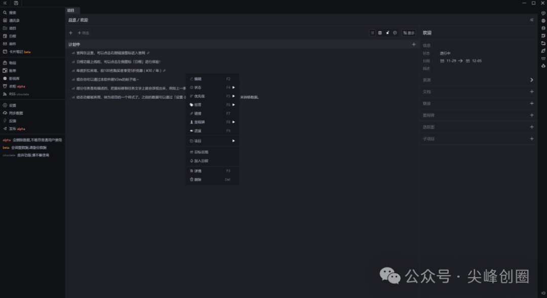This screenshot has width=547, height=298.
Task: Add a subproject with the 子项目 plus
Action: point(532,139)
